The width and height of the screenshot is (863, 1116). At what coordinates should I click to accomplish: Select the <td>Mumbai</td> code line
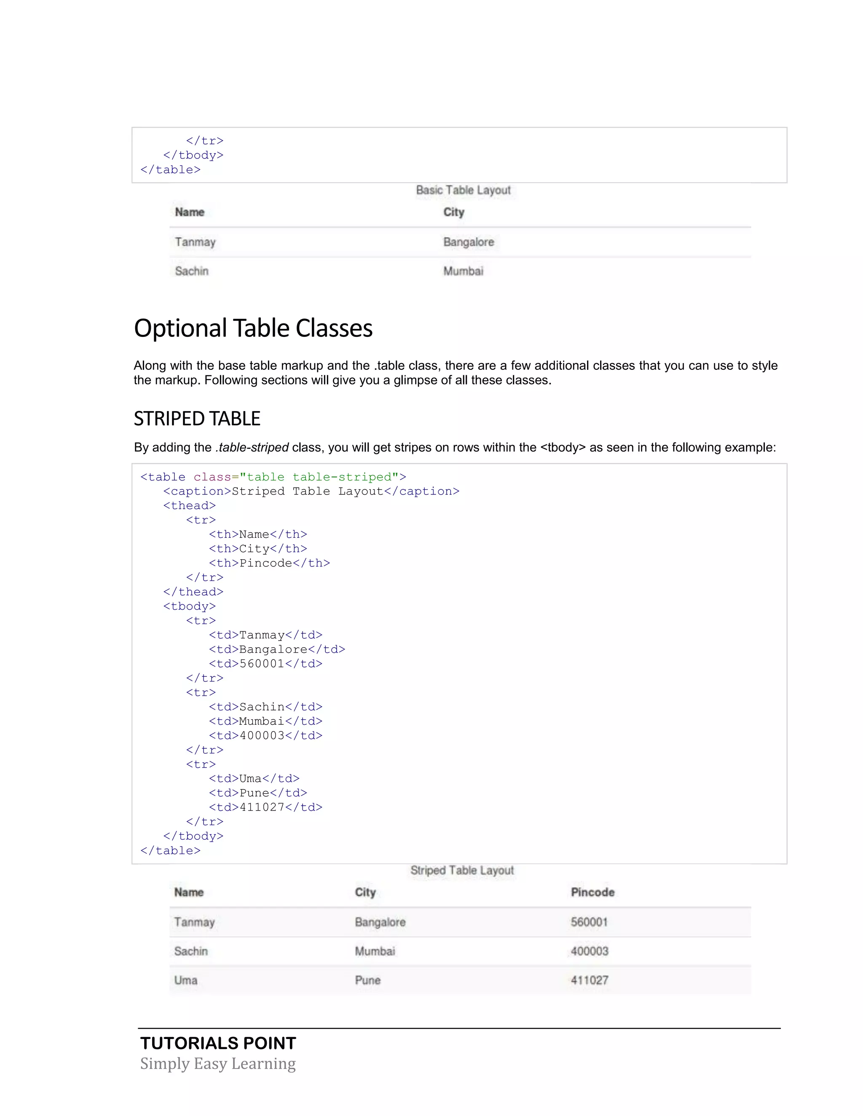coord(266,721)
